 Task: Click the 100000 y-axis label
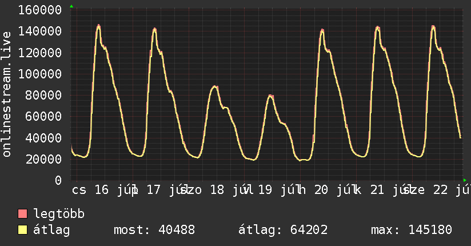coord(40,74)
